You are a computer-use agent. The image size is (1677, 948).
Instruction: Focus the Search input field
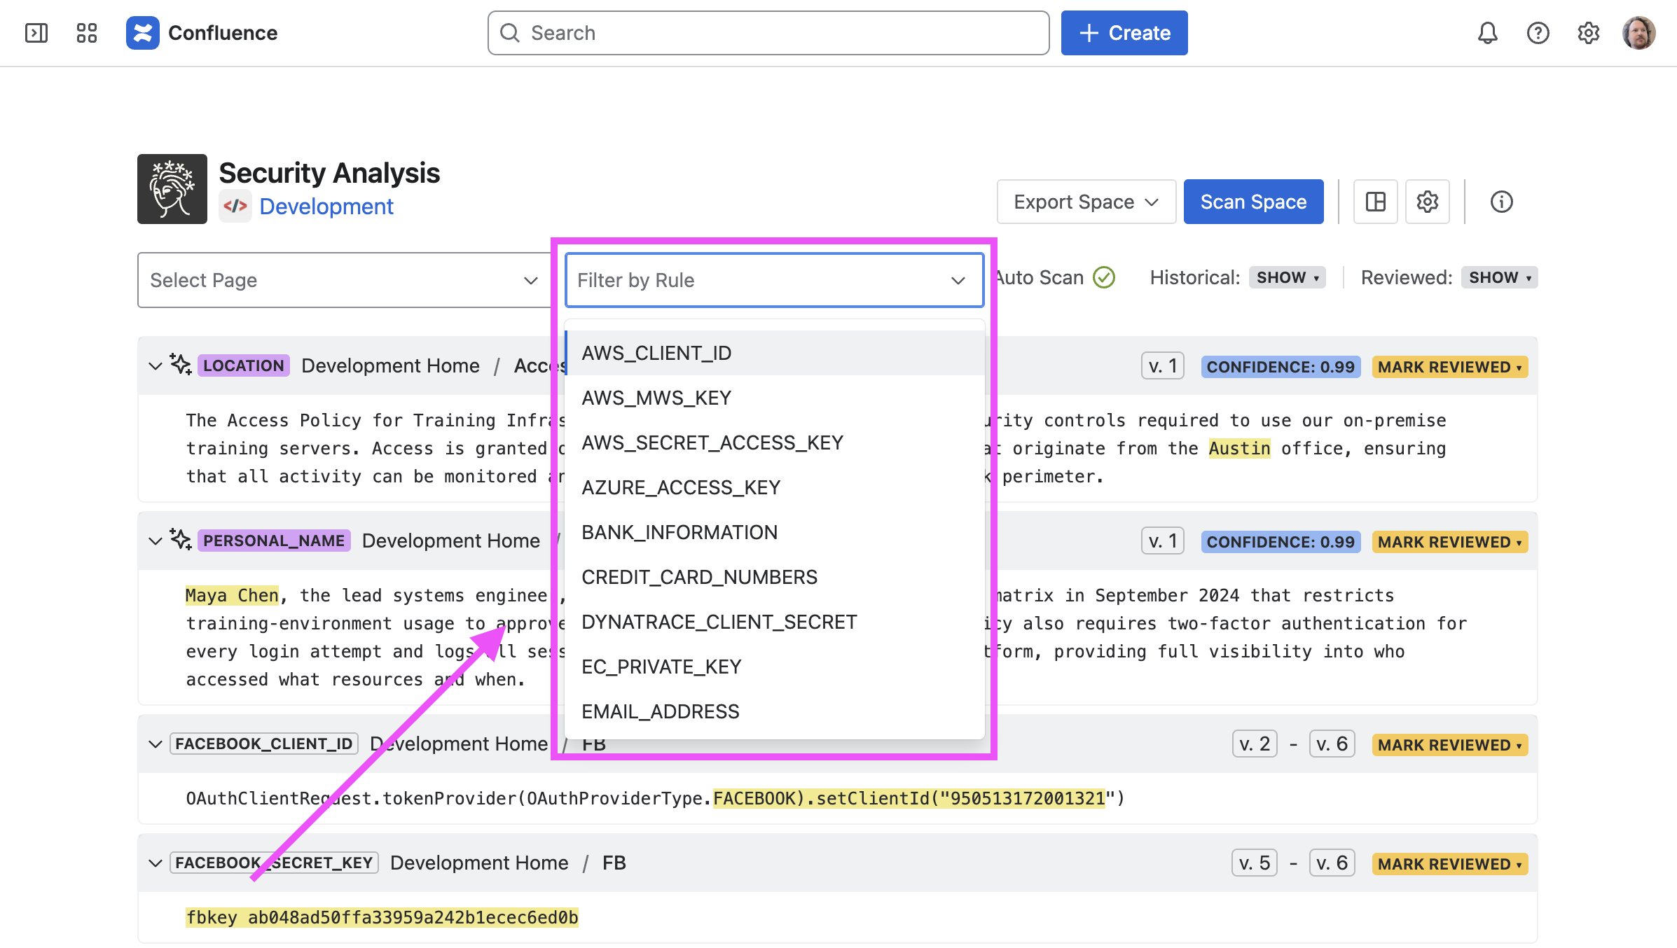pyautogui.click(x=768, y=33)
